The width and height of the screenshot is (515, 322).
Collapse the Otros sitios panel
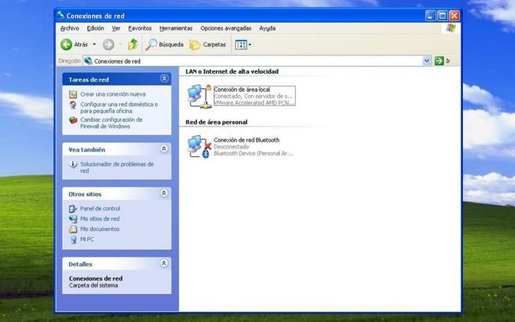coord(164,193)
